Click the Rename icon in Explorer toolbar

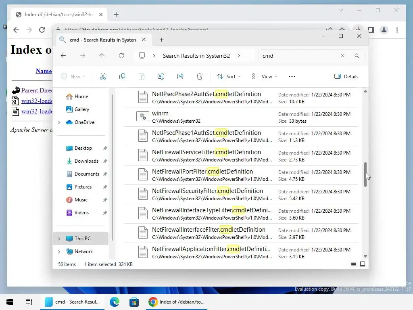pos(161,76)
